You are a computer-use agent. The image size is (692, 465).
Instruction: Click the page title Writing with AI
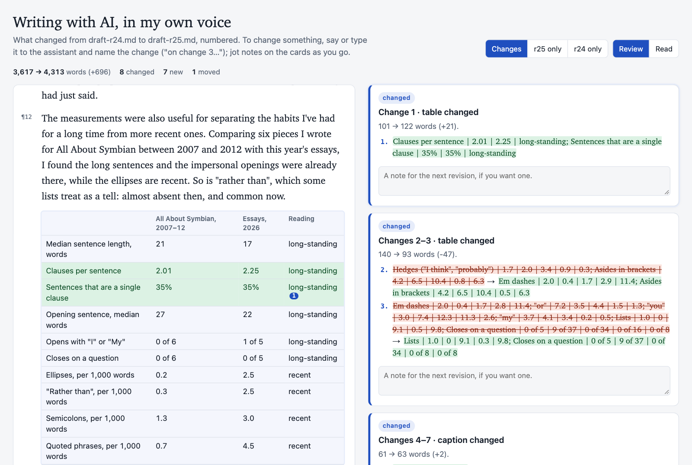(x=122, y=22)
